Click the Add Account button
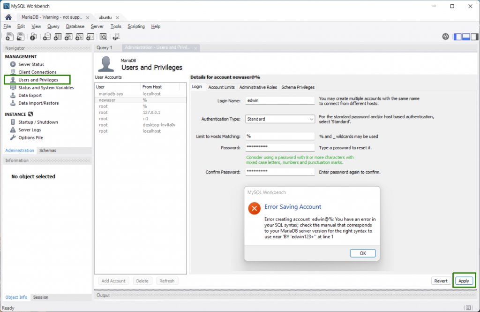The image size is (480, 312). (x=113, y=281)
